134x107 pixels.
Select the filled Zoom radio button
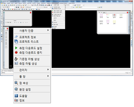21,23
